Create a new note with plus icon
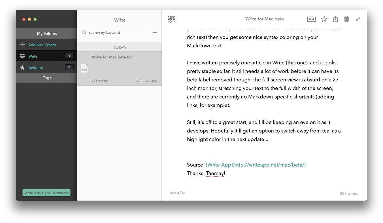Image resolution: width=383 pixels, height=223 pixels. tap(155, 33)
